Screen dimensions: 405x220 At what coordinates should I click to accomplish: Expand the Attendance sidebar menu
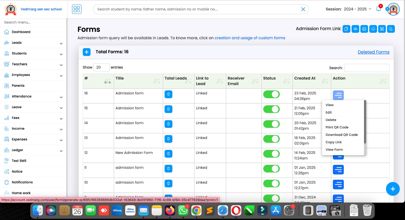pos(33,96)
